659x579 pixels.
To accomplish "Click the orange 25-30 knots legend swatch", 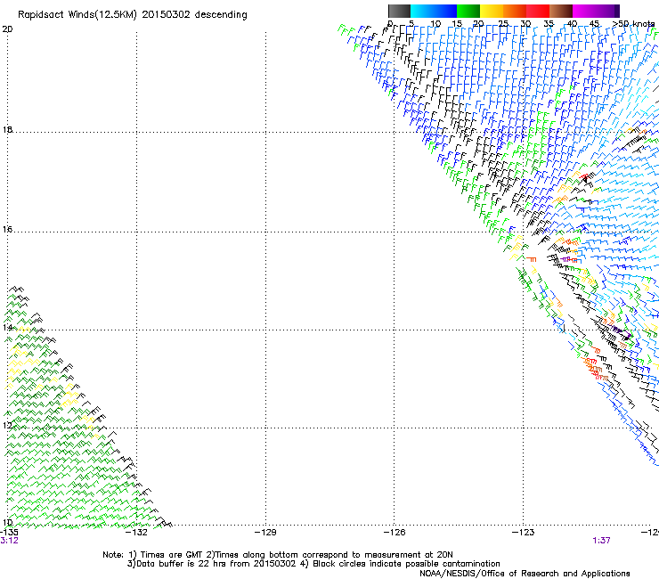I will coord(515,11).
